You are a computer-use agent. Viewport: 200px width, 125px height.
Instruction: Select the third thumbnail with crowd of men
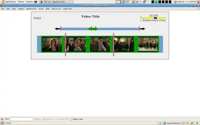tap(100, 44)
